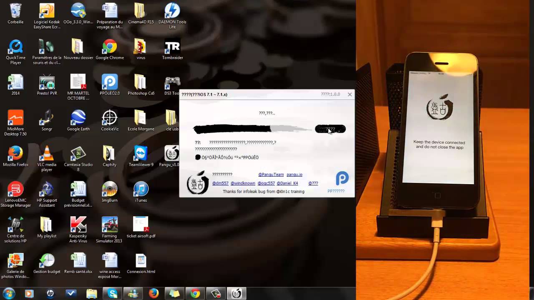Open the Nouveau dossier folder
This screenshot has width=534, height=300.
tap(78, 50)
